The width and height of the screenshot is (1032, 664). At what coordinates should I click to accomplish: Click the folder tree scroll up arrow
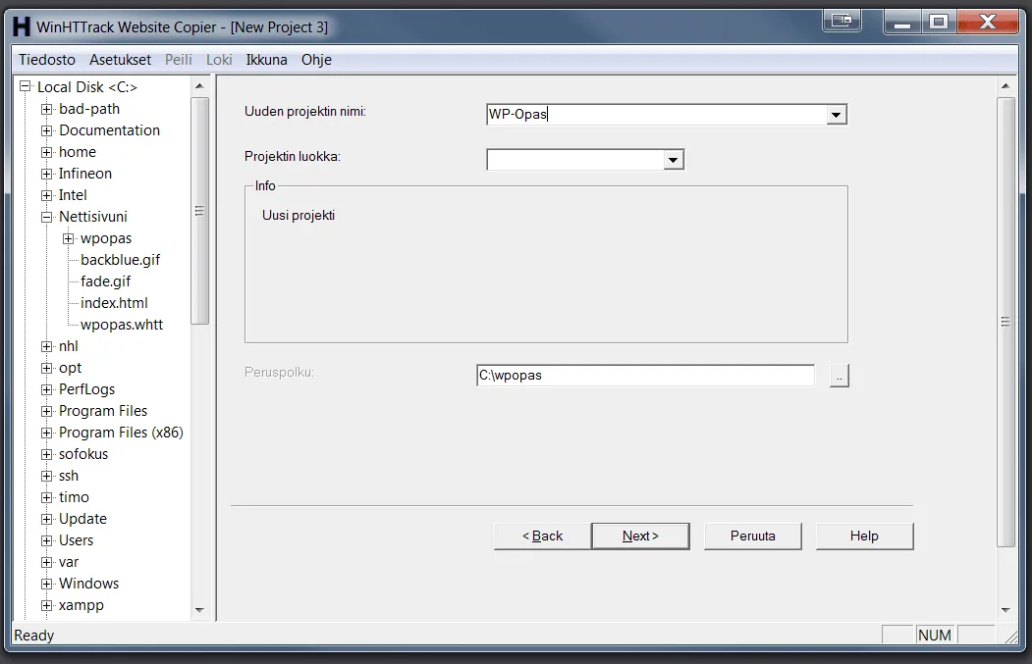tap(199, 86)
